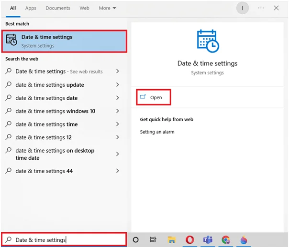Expand arrow for 'date & time settings windows 10'
The width and height of the screenshot is (289, 248).
(x=118, y=111)
